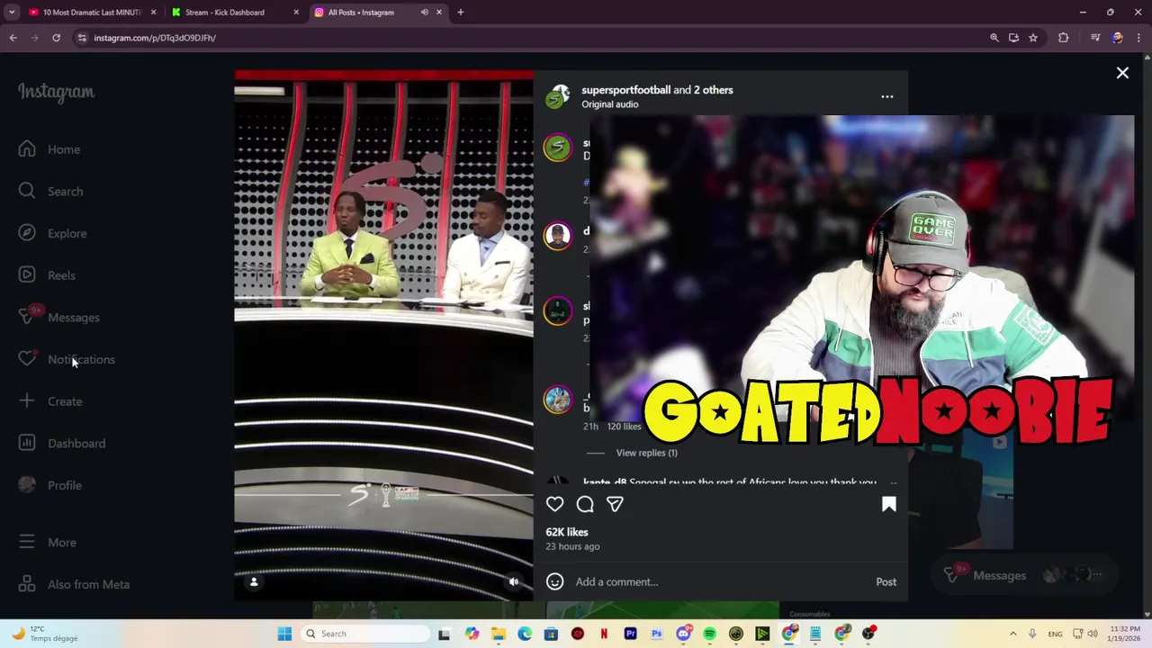The width and height of the screenshot is (1152, 648).
Task: Open emoji picker in comment box
Action: (x=555, y=581)
